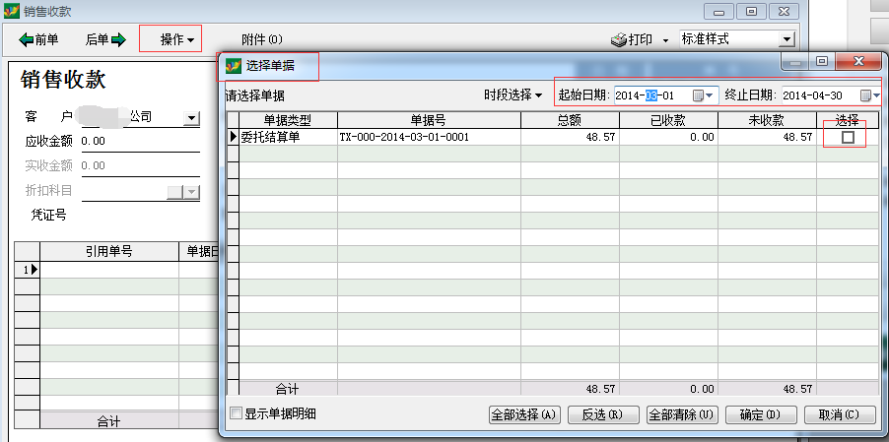
Task: Click the row pointer beside 委托结算单
Action: [233, 137]
